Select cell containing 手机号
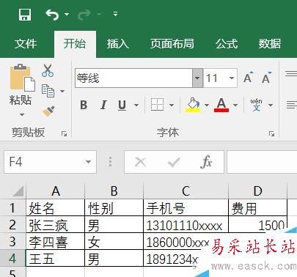This screenshot has width=297, height=277. click(186, 207)
